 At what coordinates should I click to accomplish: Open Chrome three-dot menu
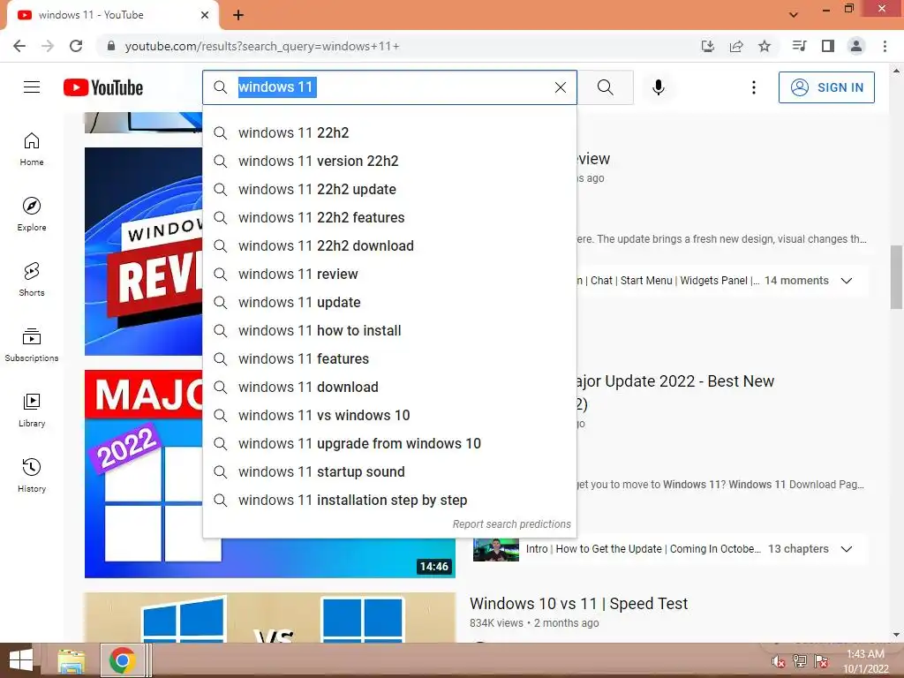click(x=885, y=46)
